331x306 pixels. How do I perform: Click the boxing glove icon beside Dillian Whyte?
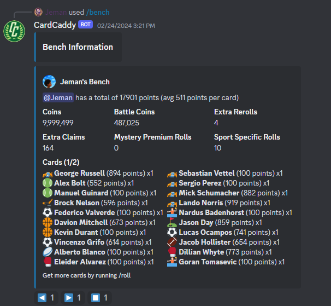[172, 252]
